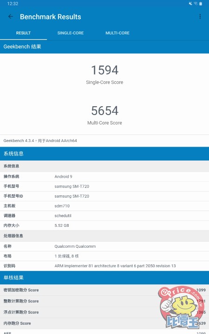Screen dimensions: 209x334
Task: Tap the 内存大小 row label
Action: 11,225
